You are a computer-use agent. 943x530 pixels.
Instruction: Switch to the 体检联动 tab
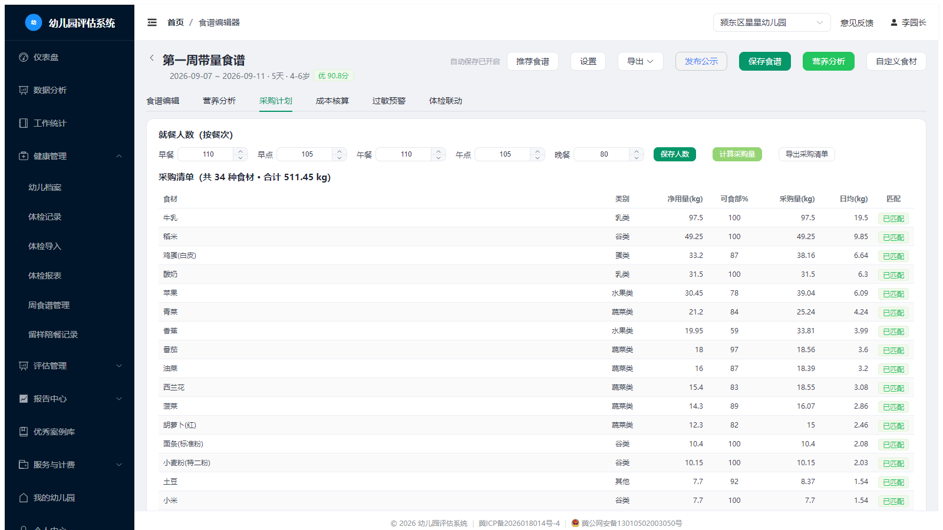[x=446, y=101]
